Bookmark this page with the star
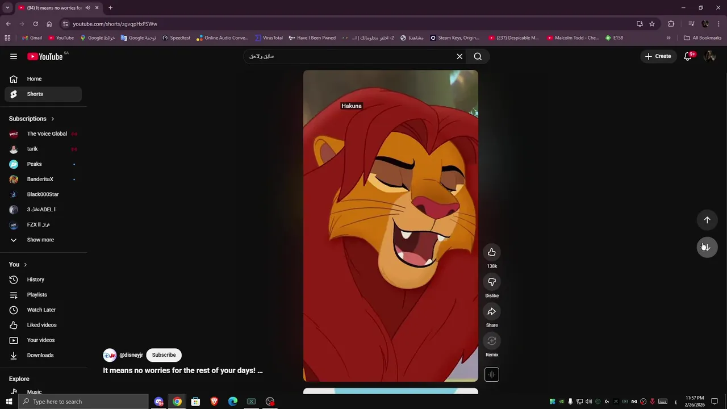Viewport: 727px width, 409px height. pyautogui.click(x=652, y=24)
